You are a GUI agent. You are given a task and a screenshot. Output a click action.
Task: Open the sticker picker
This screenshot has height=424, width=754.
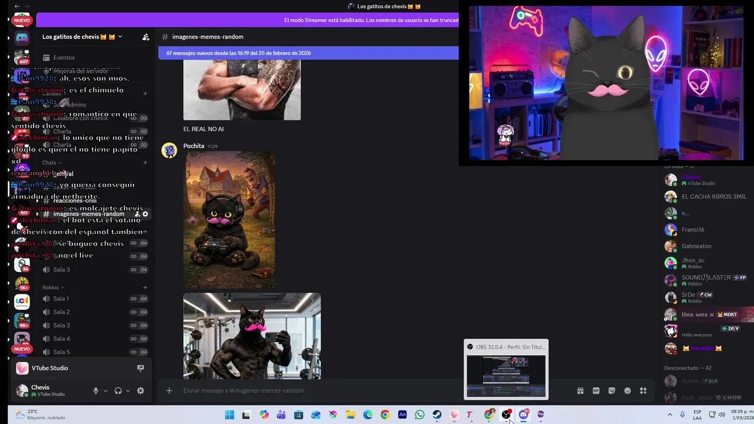point(612,390)
